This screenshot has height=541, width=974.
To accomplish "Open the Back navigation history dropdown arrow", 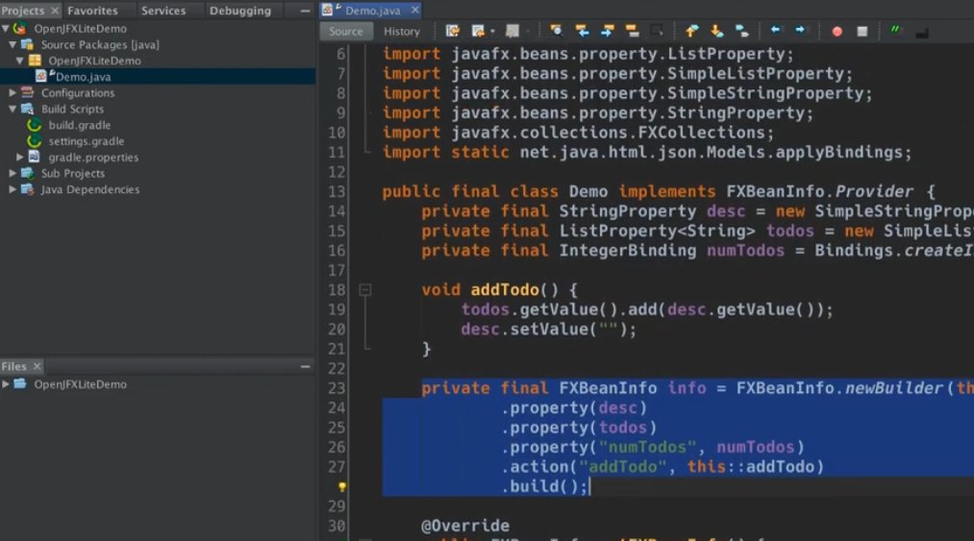I will tap(492, 31).
